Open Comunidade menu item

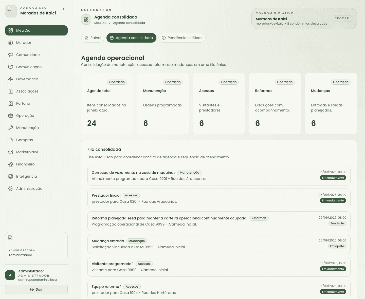(36, 55)
